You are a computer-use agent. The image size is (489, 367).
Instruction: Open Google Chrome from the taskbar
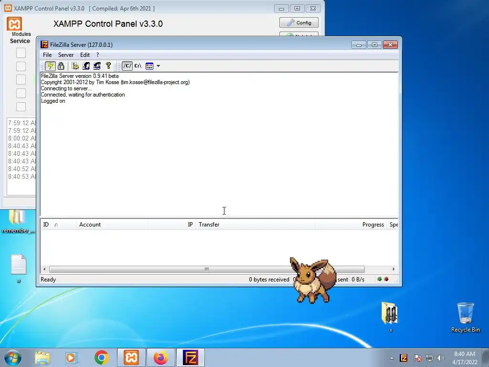[x=101, y=357]
